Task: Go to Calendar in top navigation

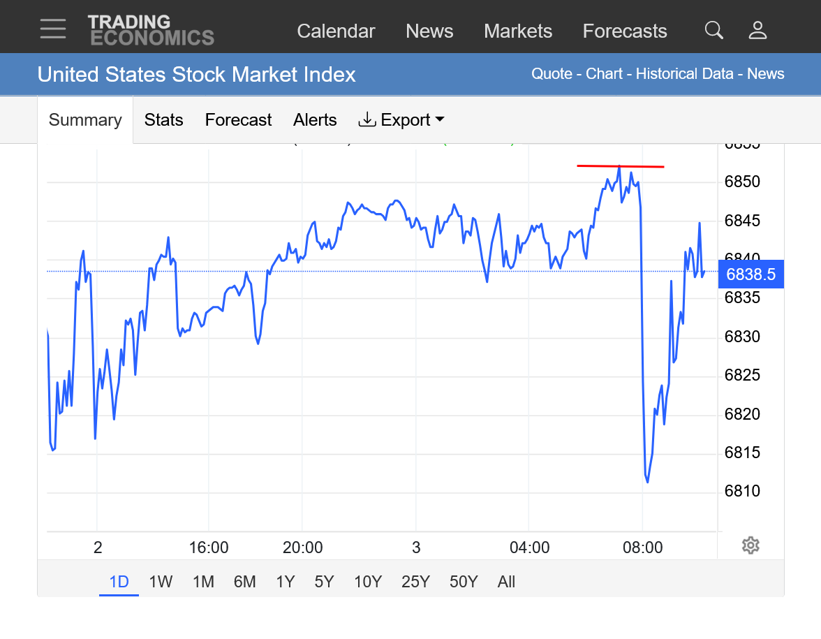Action: click(x=336, y=31)
